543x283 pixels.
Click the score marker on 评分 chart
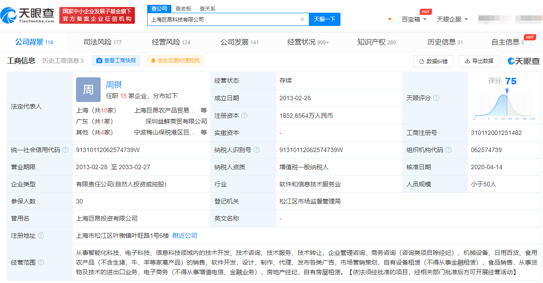tap(507, 91)
